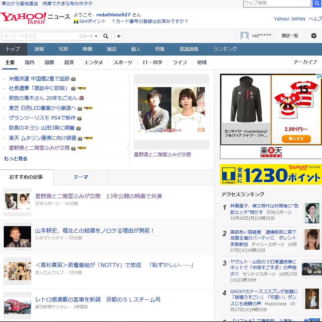Open the 高杉真宙 NOTTV article headline
Image resolution: width=322 pixels, height=322 pixels.
[x=114, y=265]
